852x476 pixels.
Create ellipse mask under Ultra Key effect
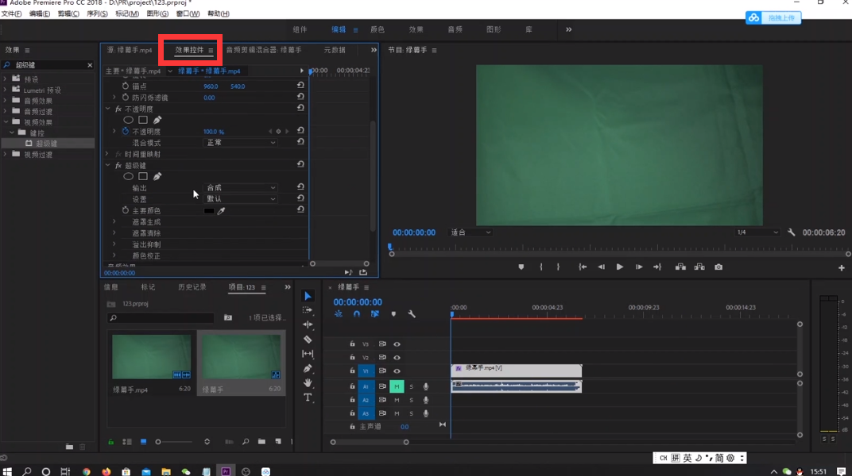coord(128,176)
